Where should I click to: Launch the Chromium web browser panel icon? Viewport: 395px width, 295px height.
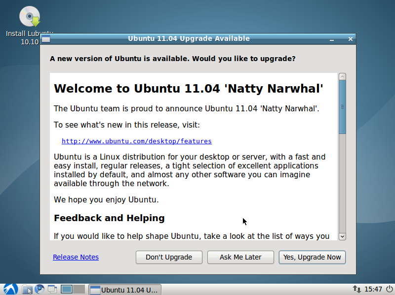[39, 290]
